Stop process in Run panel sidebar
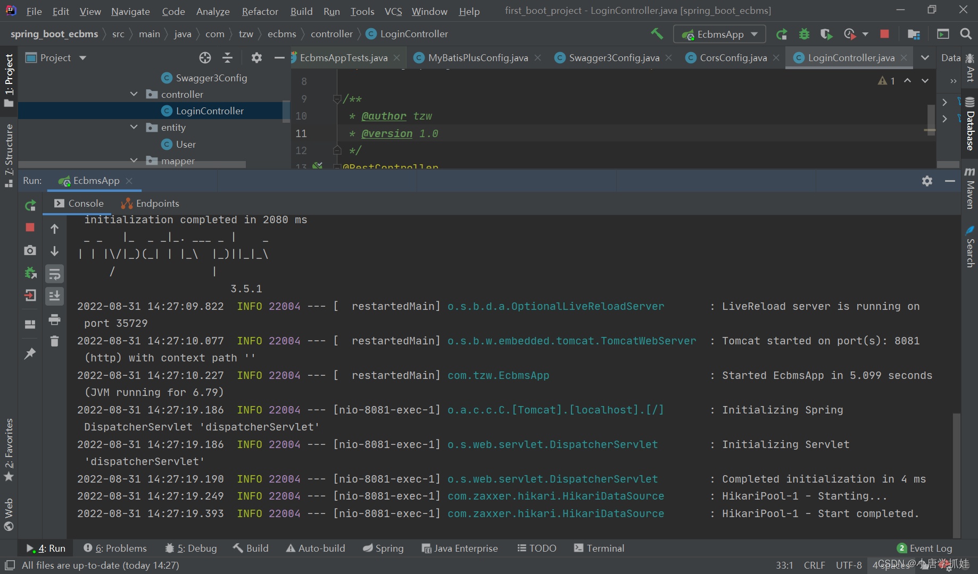This screenshot has height=574, width=978. point(30,227)
